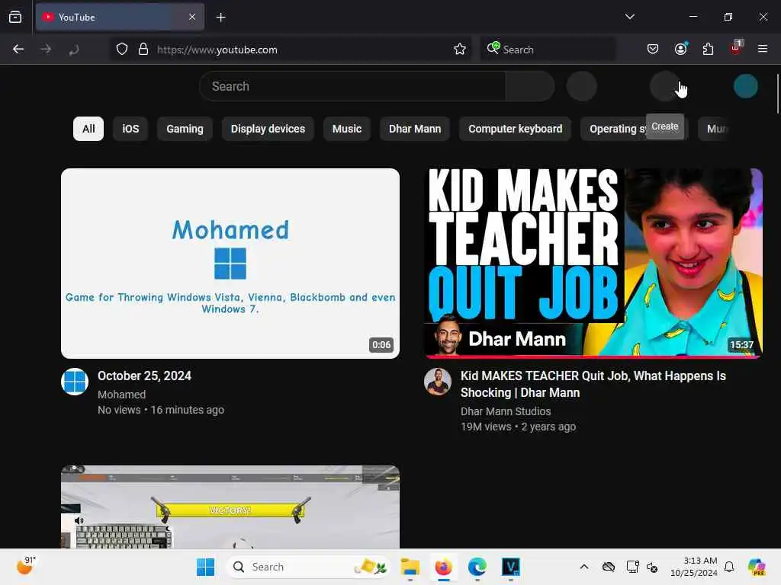Expand the list all tabs chevron
Image resolution: width=781 pixels, height=585 pixels.
tap(629, 17)
